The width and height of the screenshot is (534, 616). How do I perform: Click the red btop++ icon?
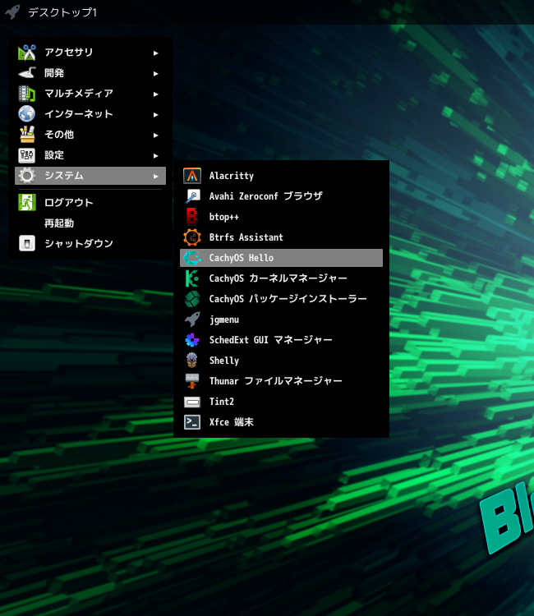tap(192, 217)
